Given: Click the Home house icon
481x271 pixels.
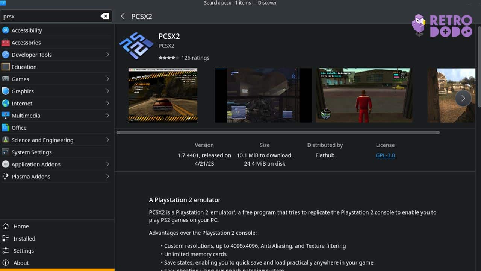Looking at the screenshot, I should click(5, 226).
